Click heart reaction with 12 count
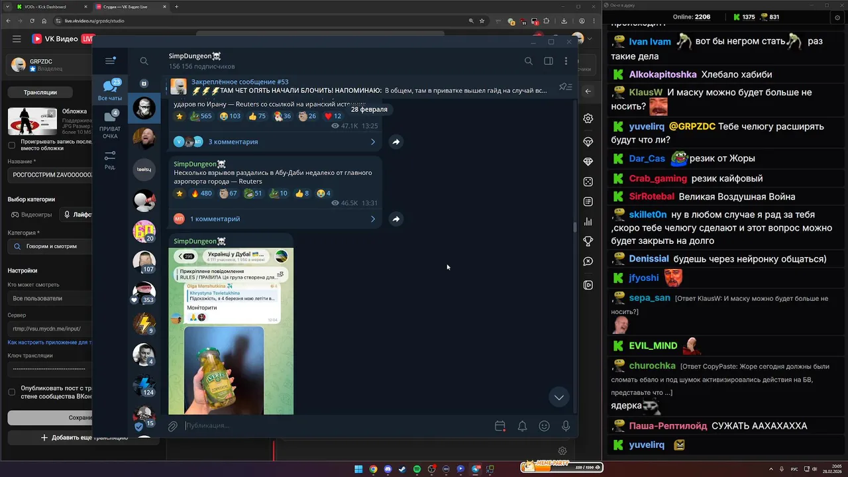This screenshot has height=477, width=848. click(x=333, y=116)
